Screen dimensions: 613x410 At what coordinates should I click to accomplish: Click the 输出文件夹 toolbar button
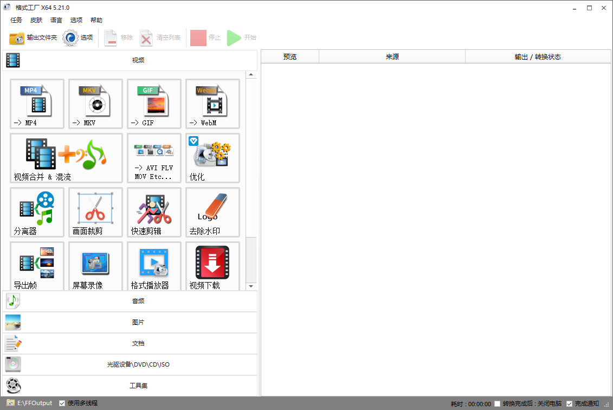(x=33, y=38)
